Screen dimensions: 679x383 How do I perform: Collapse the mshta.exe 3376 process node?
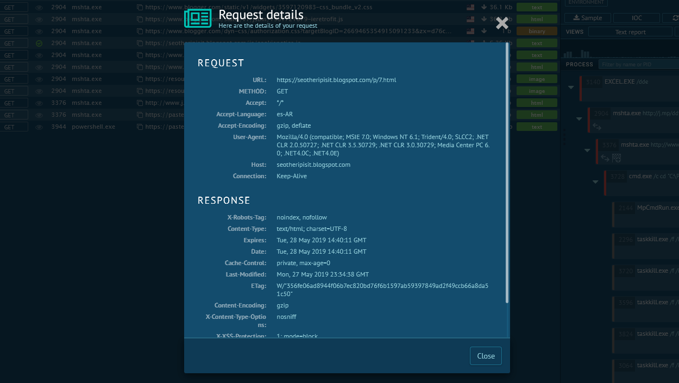click(x=587, y=150)
